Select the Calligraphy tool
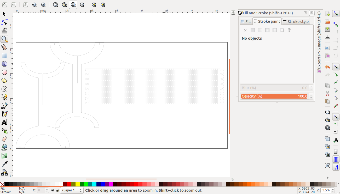 point(4,114)
